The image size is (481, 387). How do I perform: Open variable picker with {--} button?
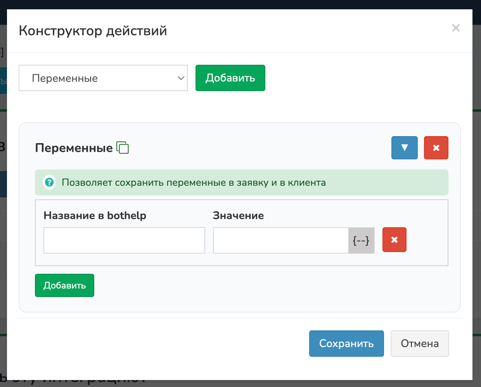361,240
